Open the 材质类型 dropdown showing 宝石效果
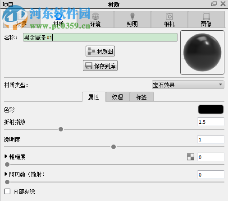Image resolution: width=228 pixels, height=201 pixels. click(188, 85)
